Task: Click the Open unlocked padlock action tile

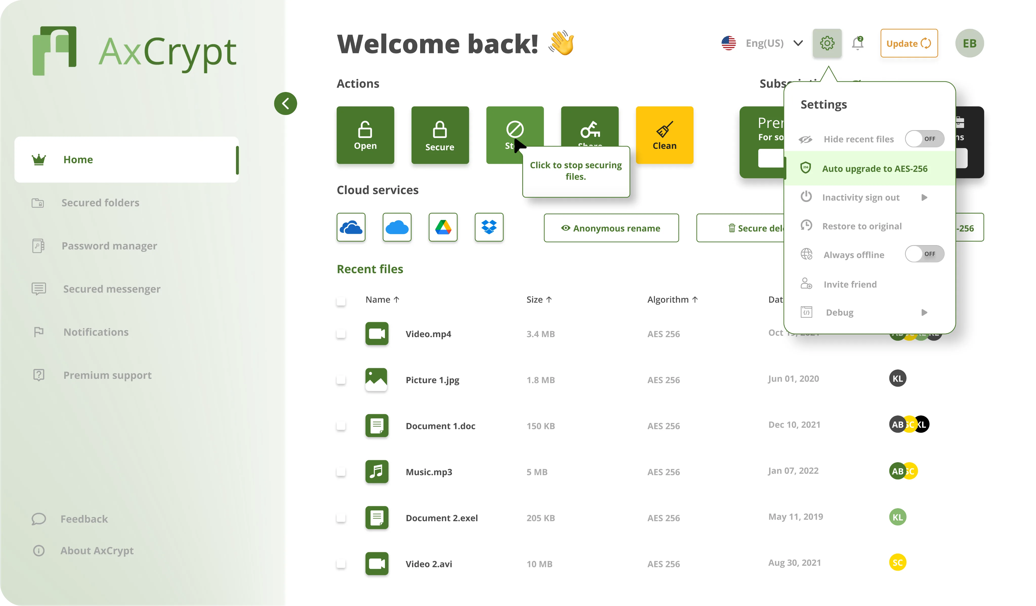Action: click(x=365, y=135)
